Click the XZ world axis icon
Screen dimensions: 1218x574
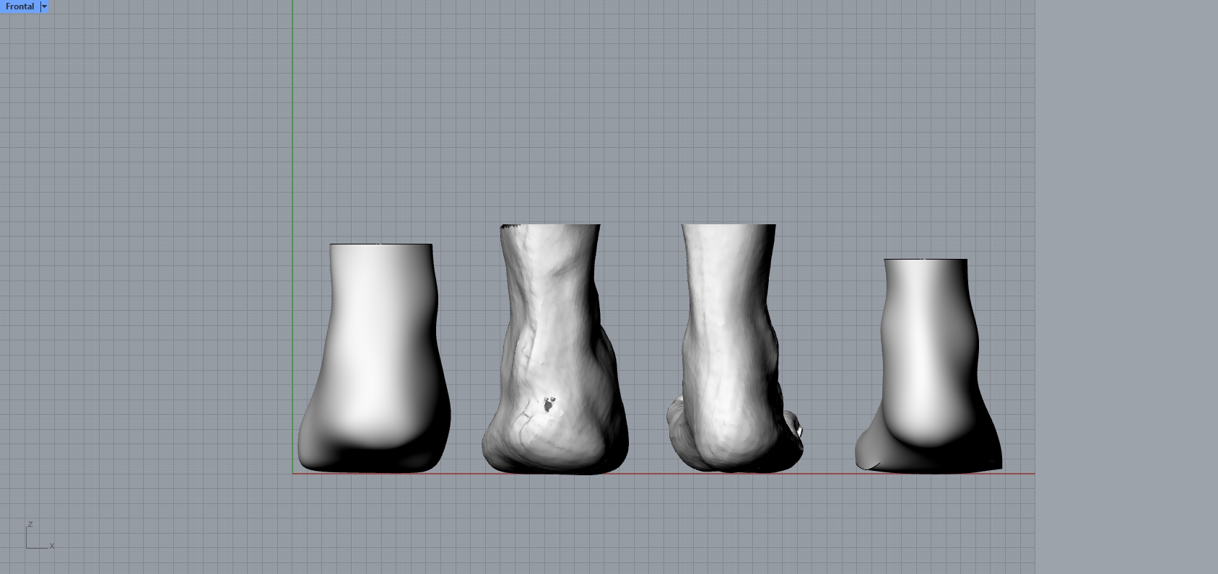click(x=40, y=536)
